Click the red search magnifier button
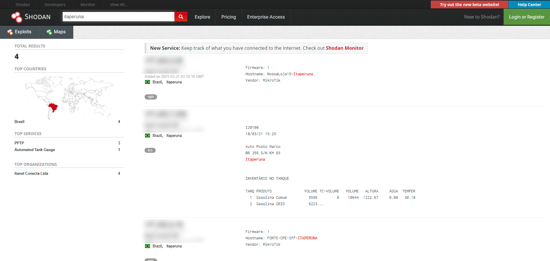The image size is (550, 261). [181, 17]
